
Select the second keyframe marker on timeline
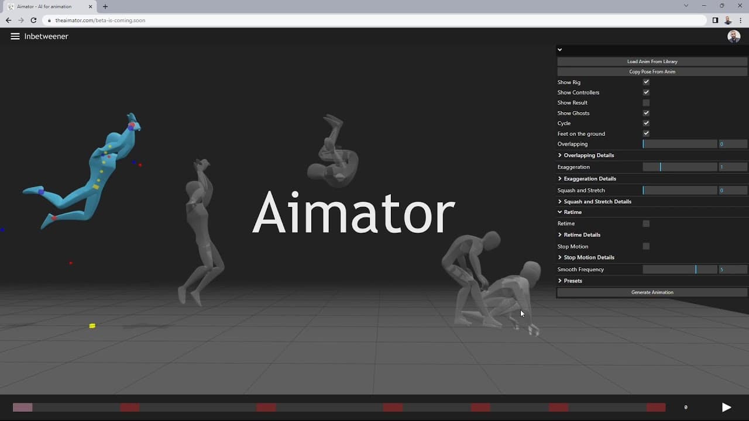pyautogui.click(x=130, y=408)
